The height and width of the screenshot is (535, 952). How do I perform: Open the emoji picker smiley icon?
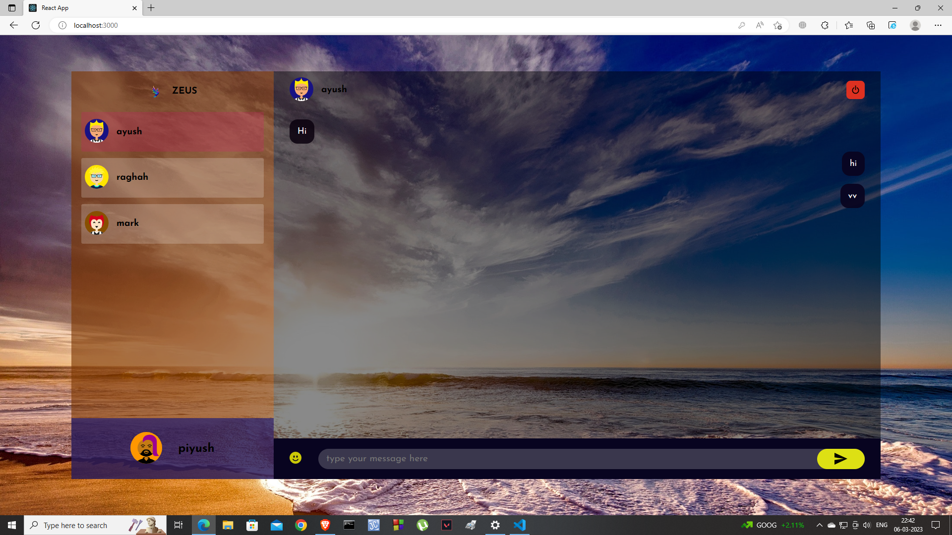pos(296,458)
